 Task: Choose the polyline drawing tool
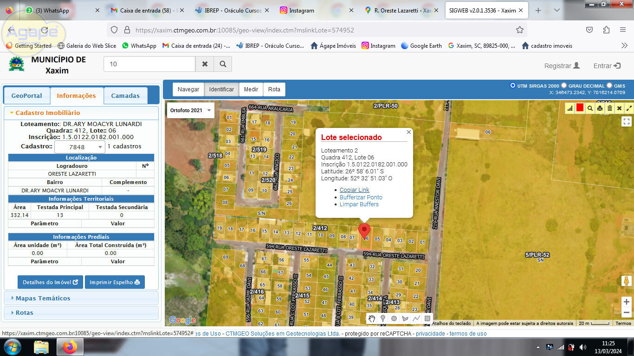click(x=416, y=318)
